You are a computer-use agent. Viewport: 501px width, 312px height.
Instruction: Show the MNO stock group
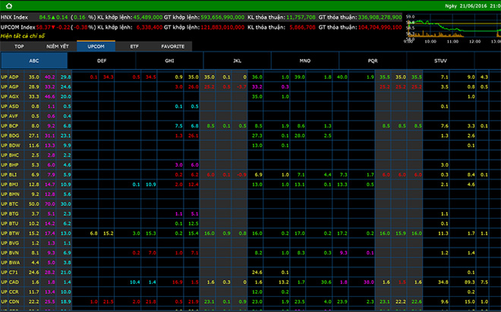[304, 61]
